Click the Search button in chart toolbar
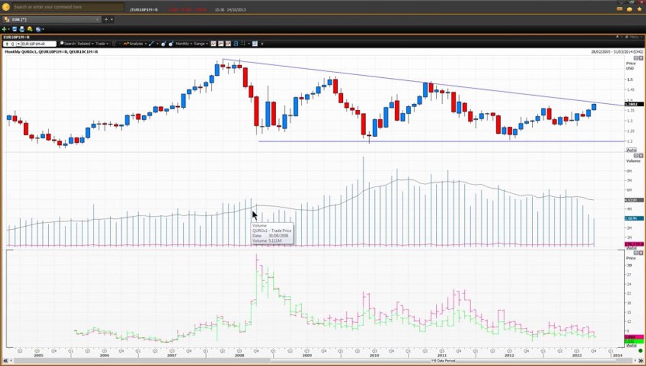Image resolution: width=646 pixels, height=366 pixels. (x=67, y=44)
